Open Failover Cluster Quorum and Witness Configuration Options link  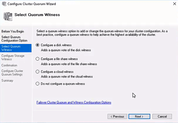[x=74, y=102]
